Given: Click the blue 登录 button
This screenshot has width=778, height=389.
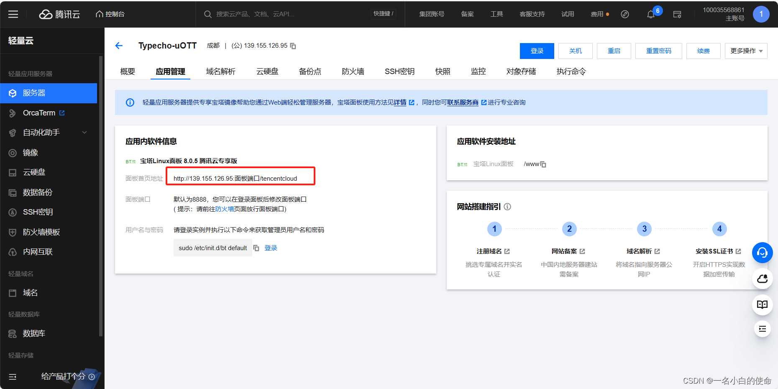Looking at the screenshot, I should pos(537,51).
